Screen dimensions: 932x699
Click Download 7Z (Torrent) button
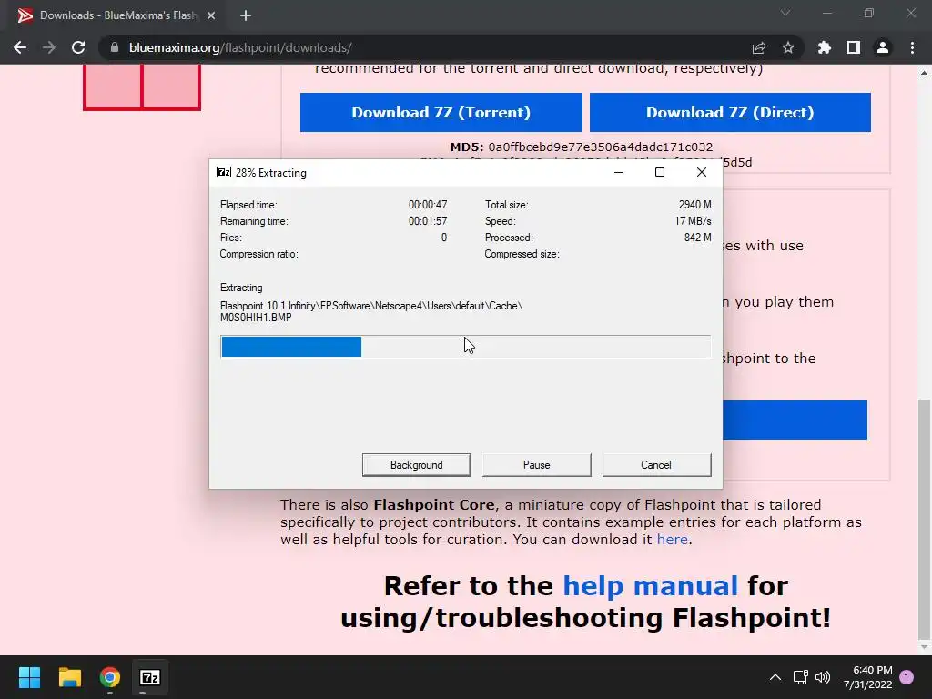tap(441, 112)
